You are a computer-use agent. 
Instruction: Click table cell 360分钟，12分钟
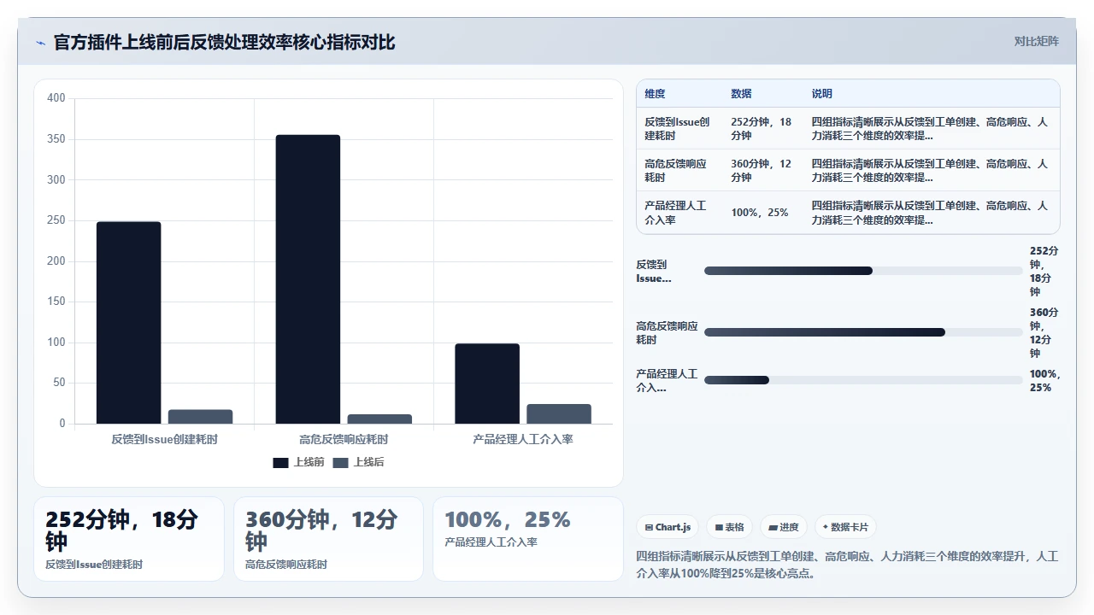(x=762, y=171)
